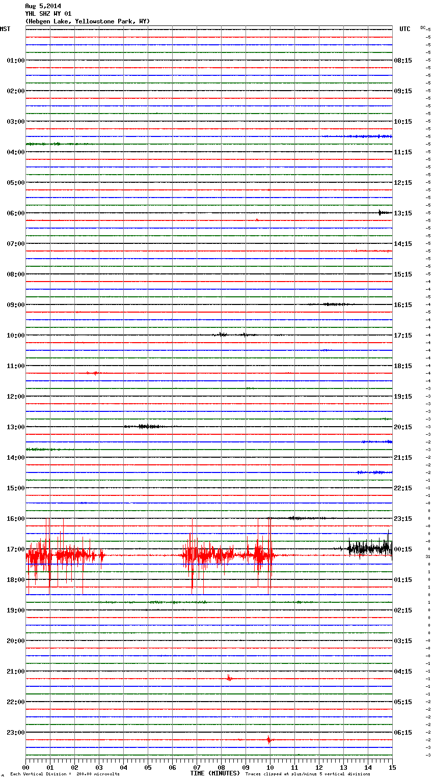Click minute tick label "07" on the bottom axis

pos(197,767)
